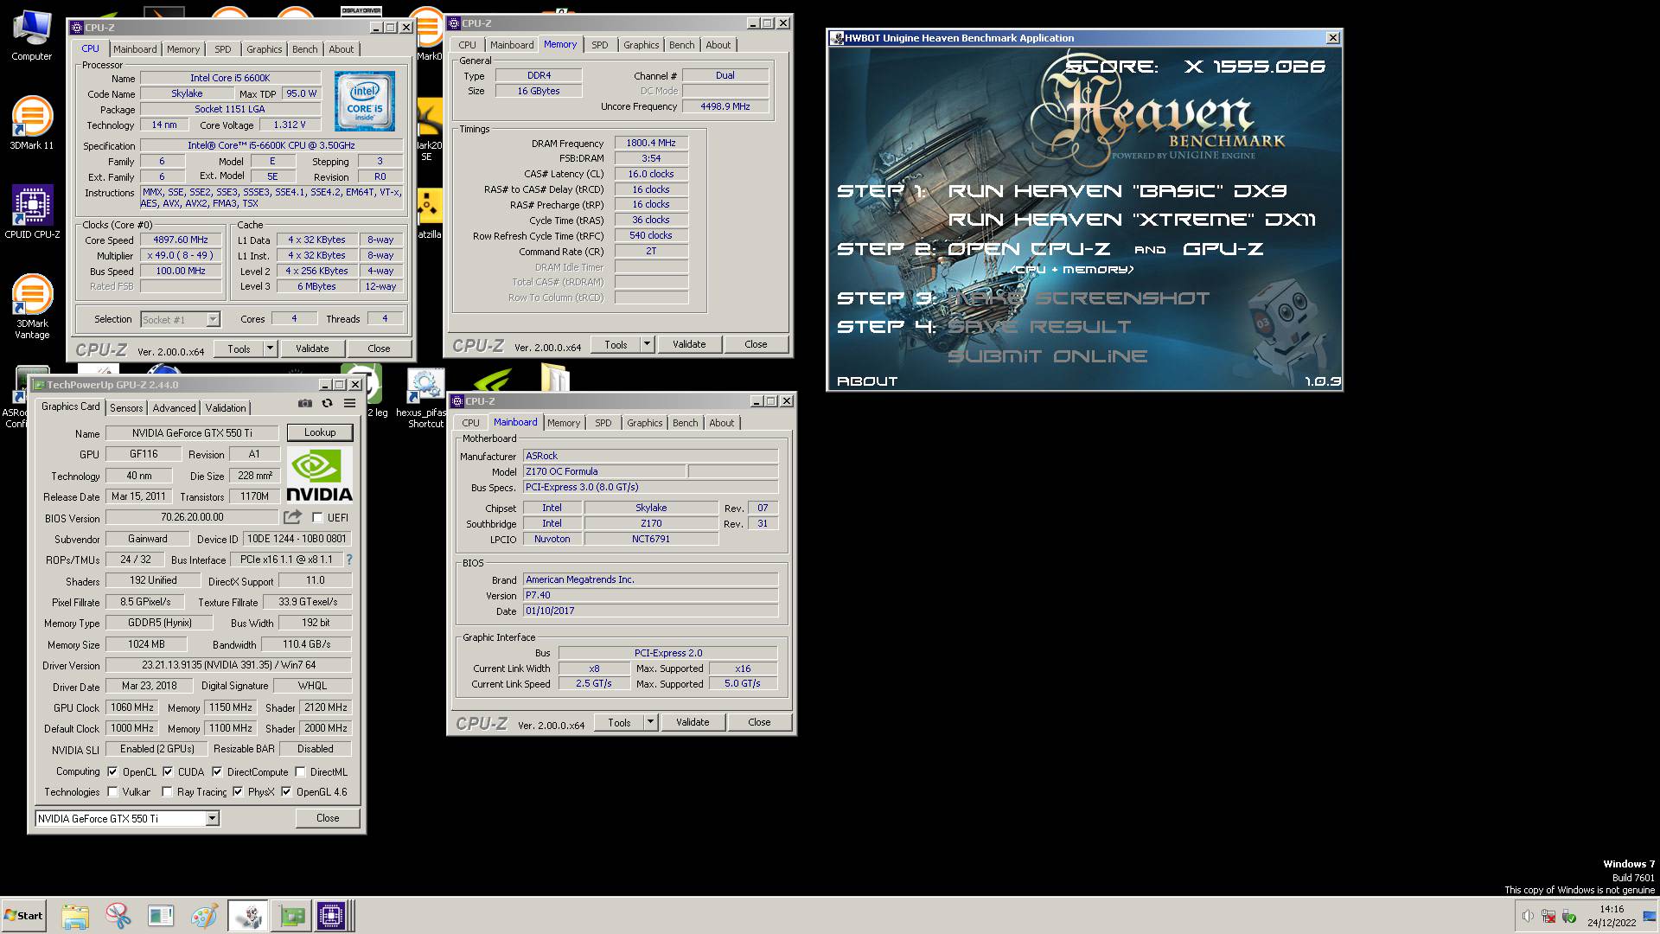Click the Show Desktop icon in system tray
The width and height of the screenshot is (1660, 934).
[x=1650, y=916]
